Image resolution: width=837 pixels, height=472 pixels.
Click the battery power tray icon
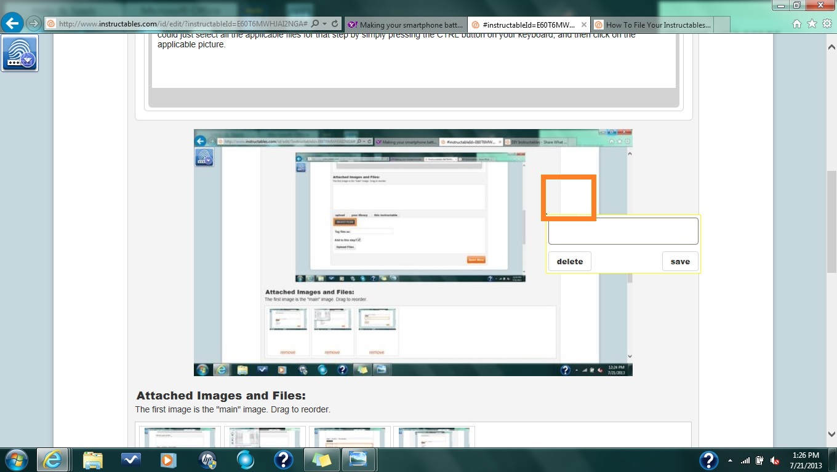[760, 460]
